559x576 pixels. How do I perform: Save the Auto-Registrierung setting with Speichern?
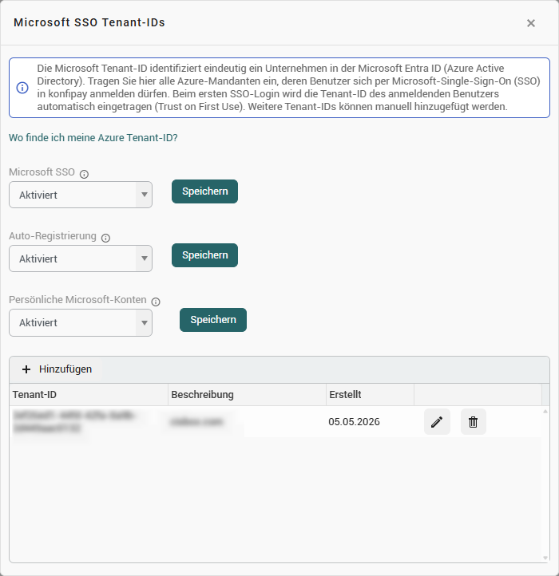coord(205,255)
